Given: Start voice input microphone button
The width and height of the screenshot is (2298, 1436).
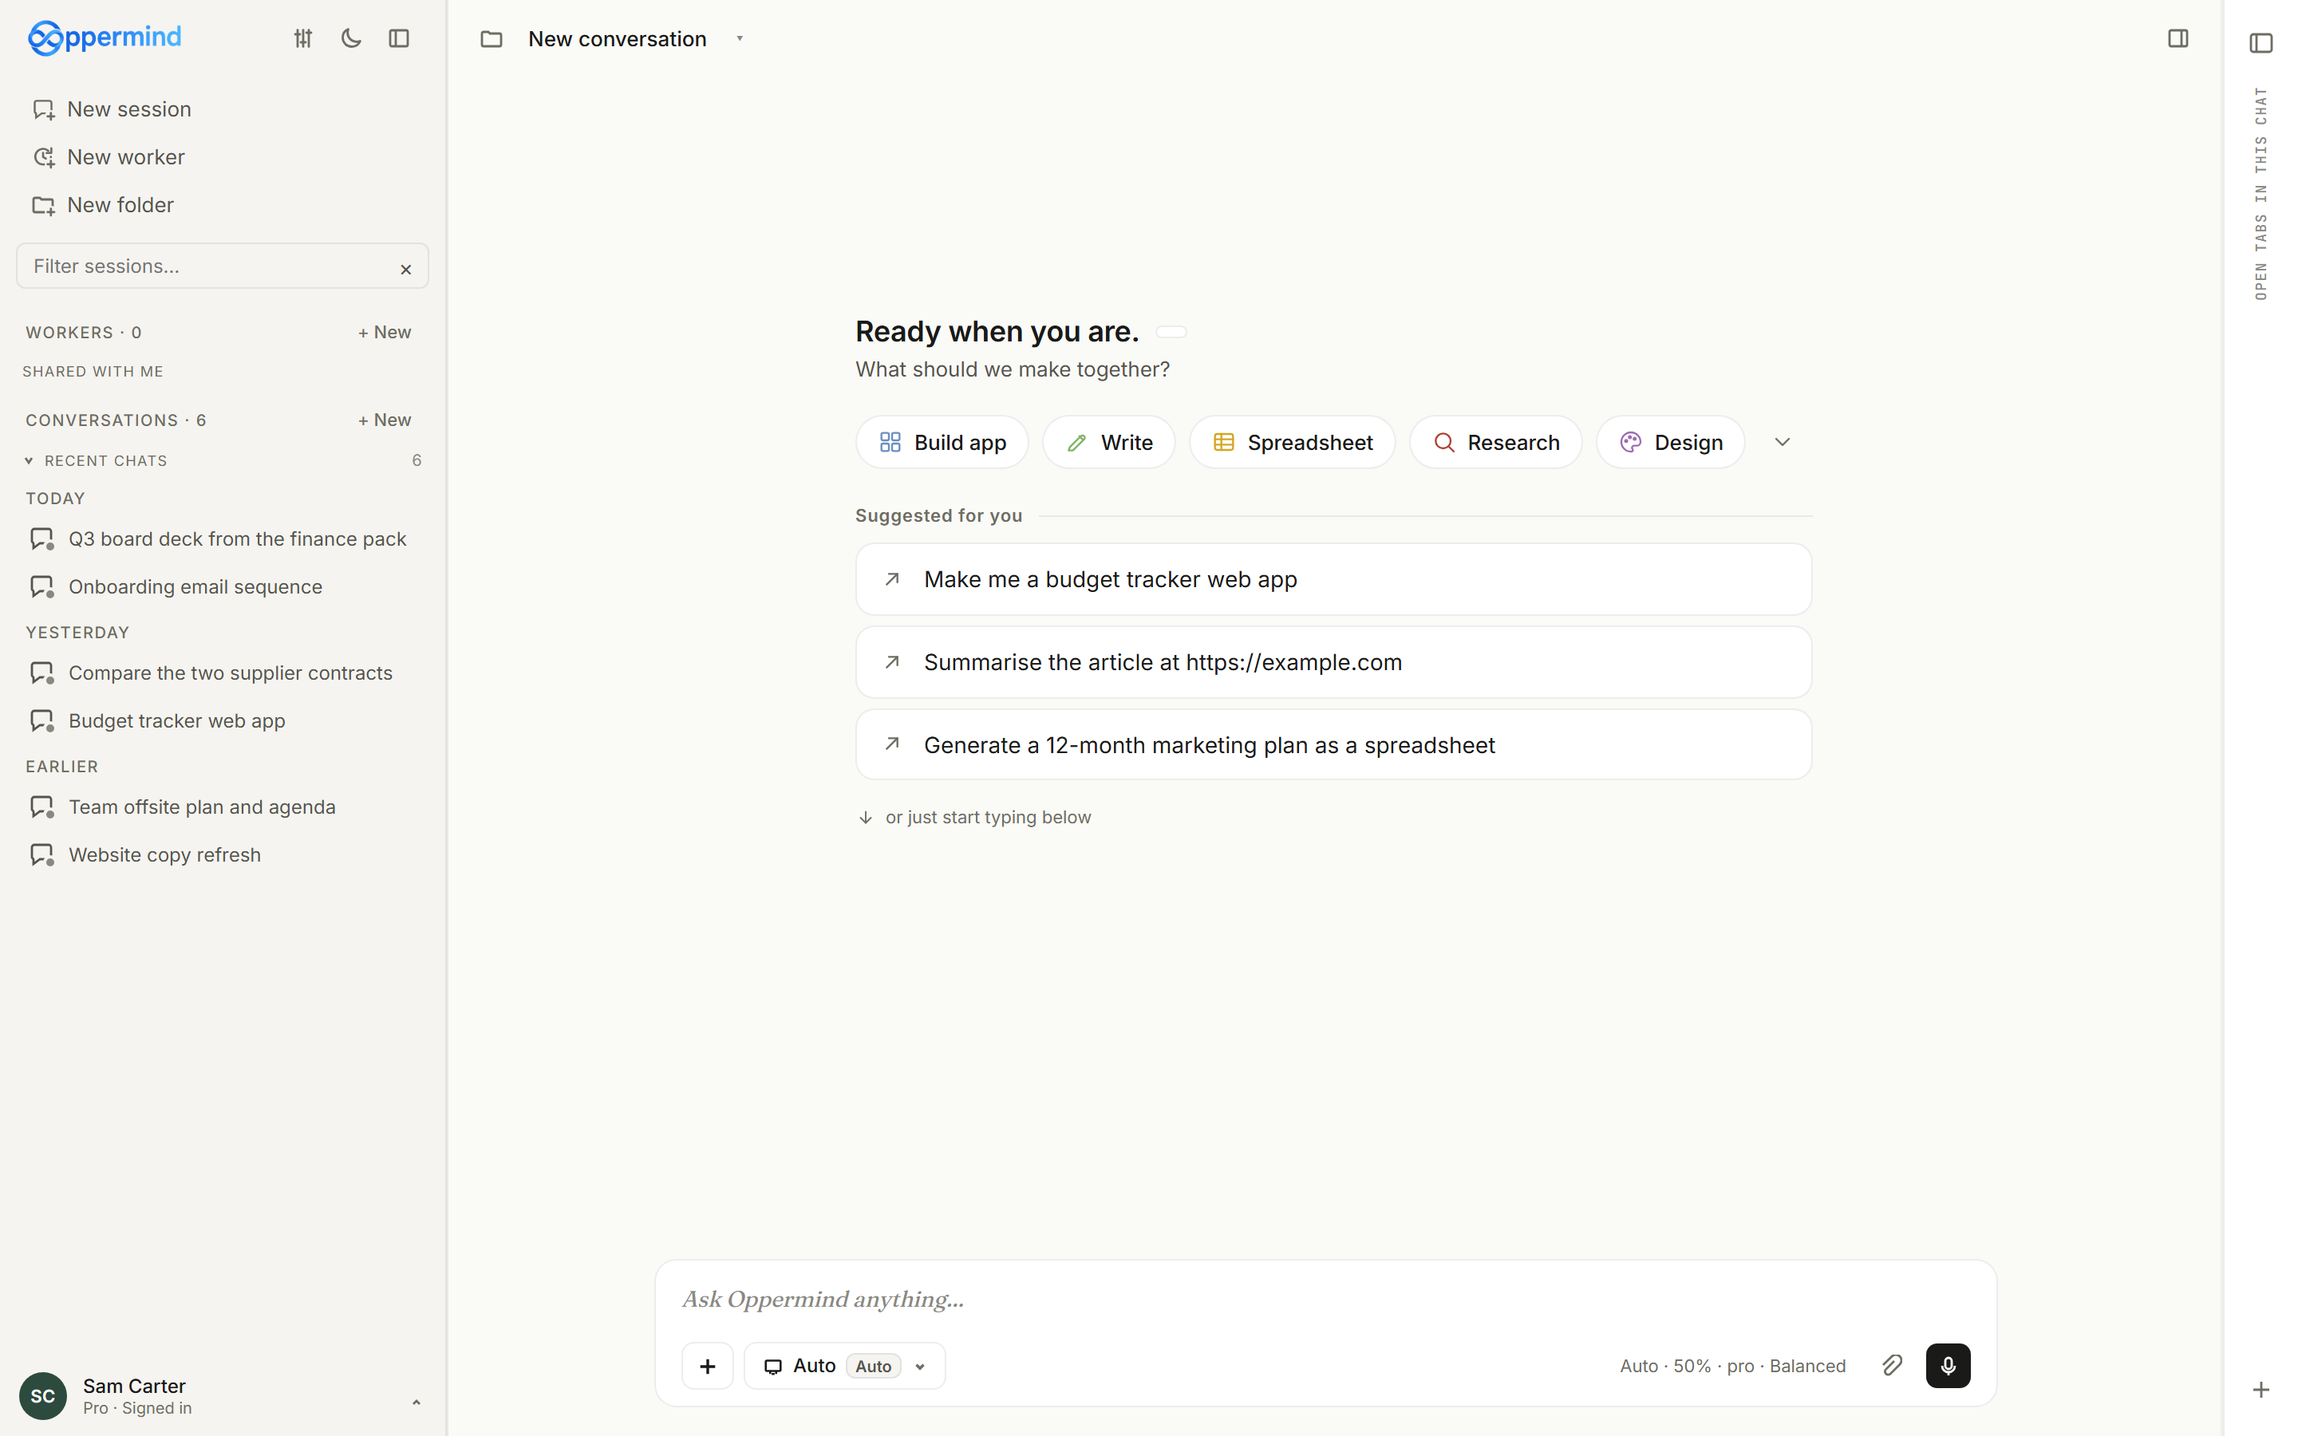Looking at the screenshot, I should point(1948,1366).
